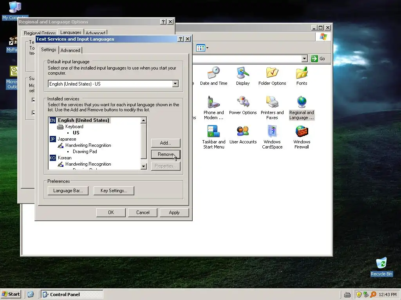Select Japanese in installed services list
Image resolution: width=401 pixels, height=300 pixels.
click(x=67, y=139)
